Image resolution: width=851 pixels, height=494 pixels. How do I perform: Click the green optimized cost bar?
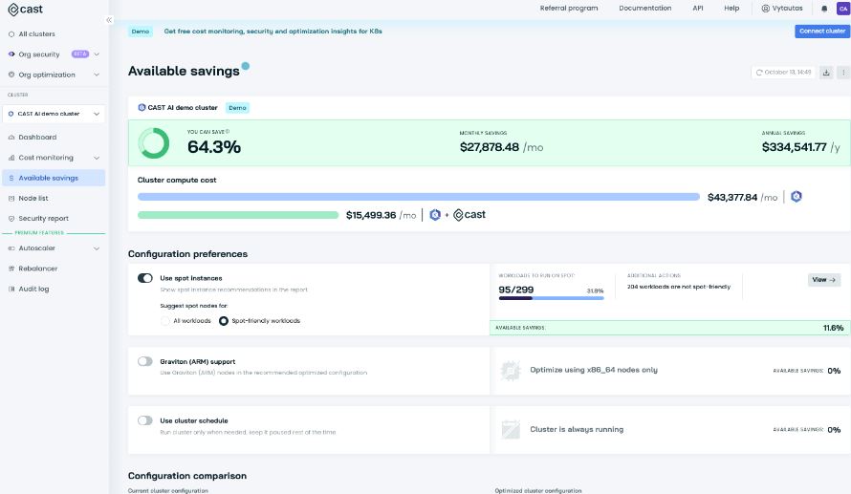click(x=238, y=215)
